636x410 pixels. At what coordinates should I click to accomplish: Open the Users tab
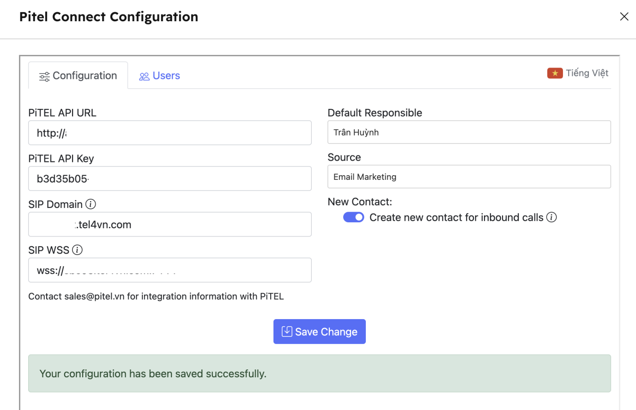pyautogui.click(x=160, y=76)
